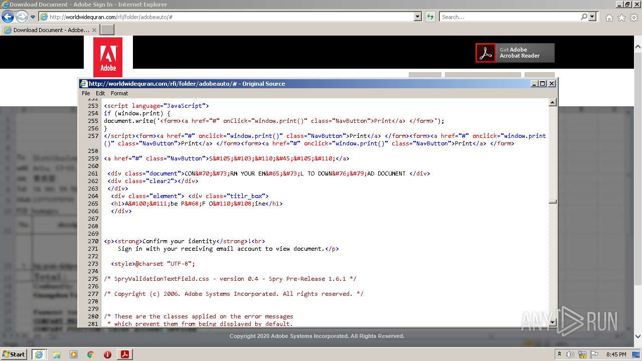The width and height of the screenshot is (642, 361).
Task: Open Adobe Acrobat taskbar icon
Action: coord(125,354)
